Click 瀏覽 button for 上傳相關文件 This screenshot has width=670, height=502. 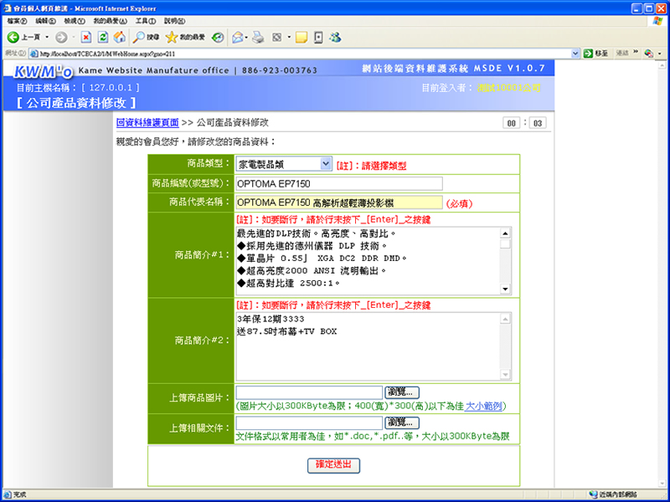[402, 423]
